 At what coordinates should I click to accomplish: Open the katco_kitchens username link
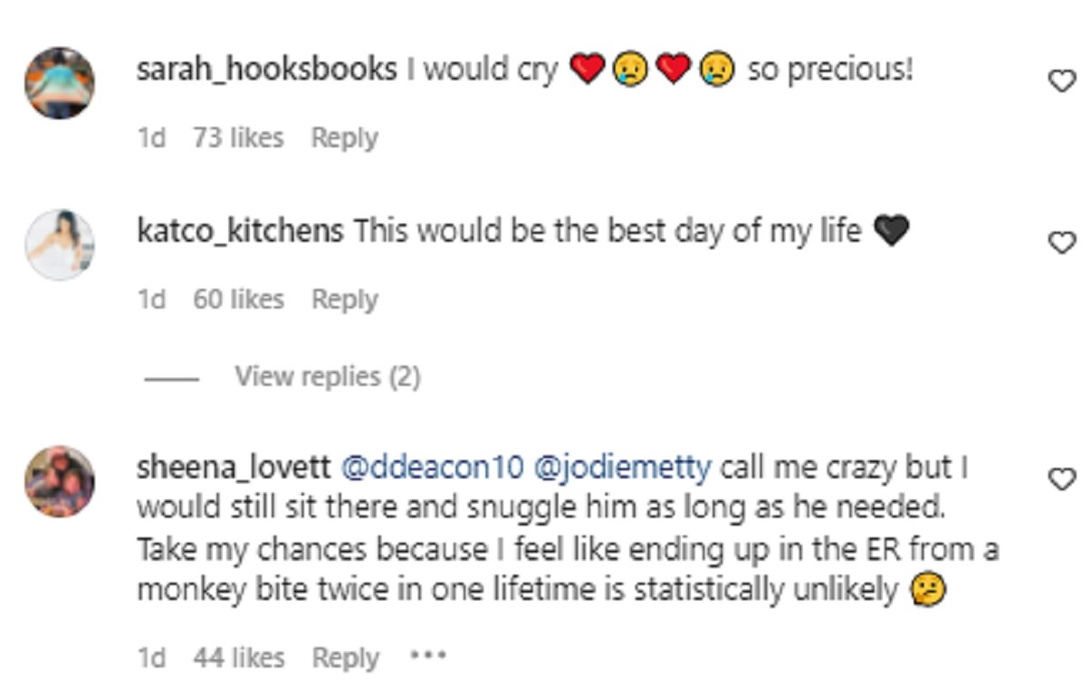click(x=240, y=231)
